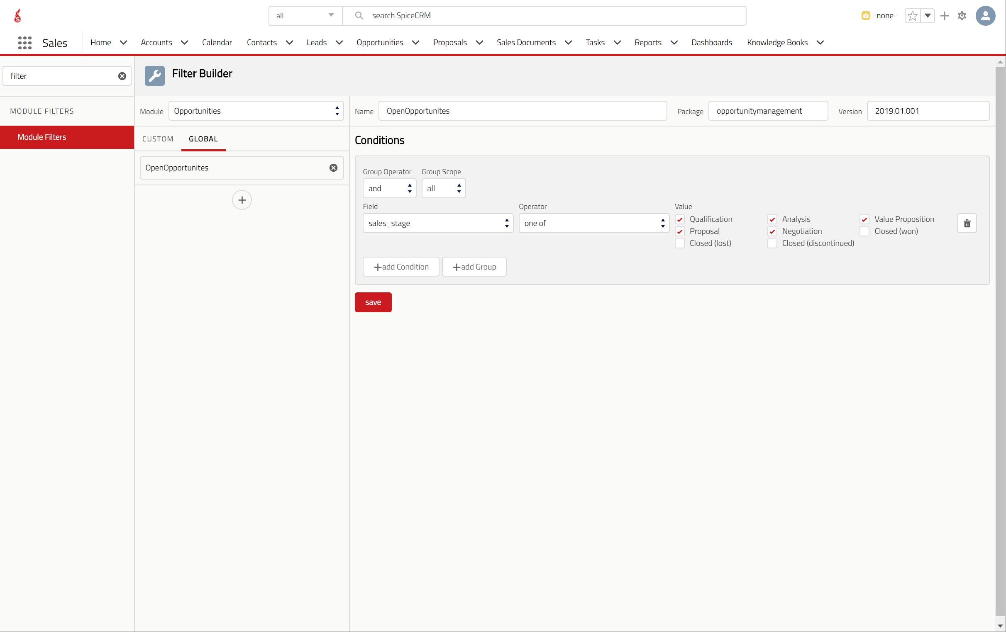Click the user profile avatar
This screenshot has width=1006, height=632.
click(x=985, y=16)
